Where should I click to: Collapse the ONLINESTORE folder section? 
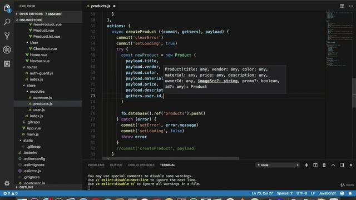point(31,20)
